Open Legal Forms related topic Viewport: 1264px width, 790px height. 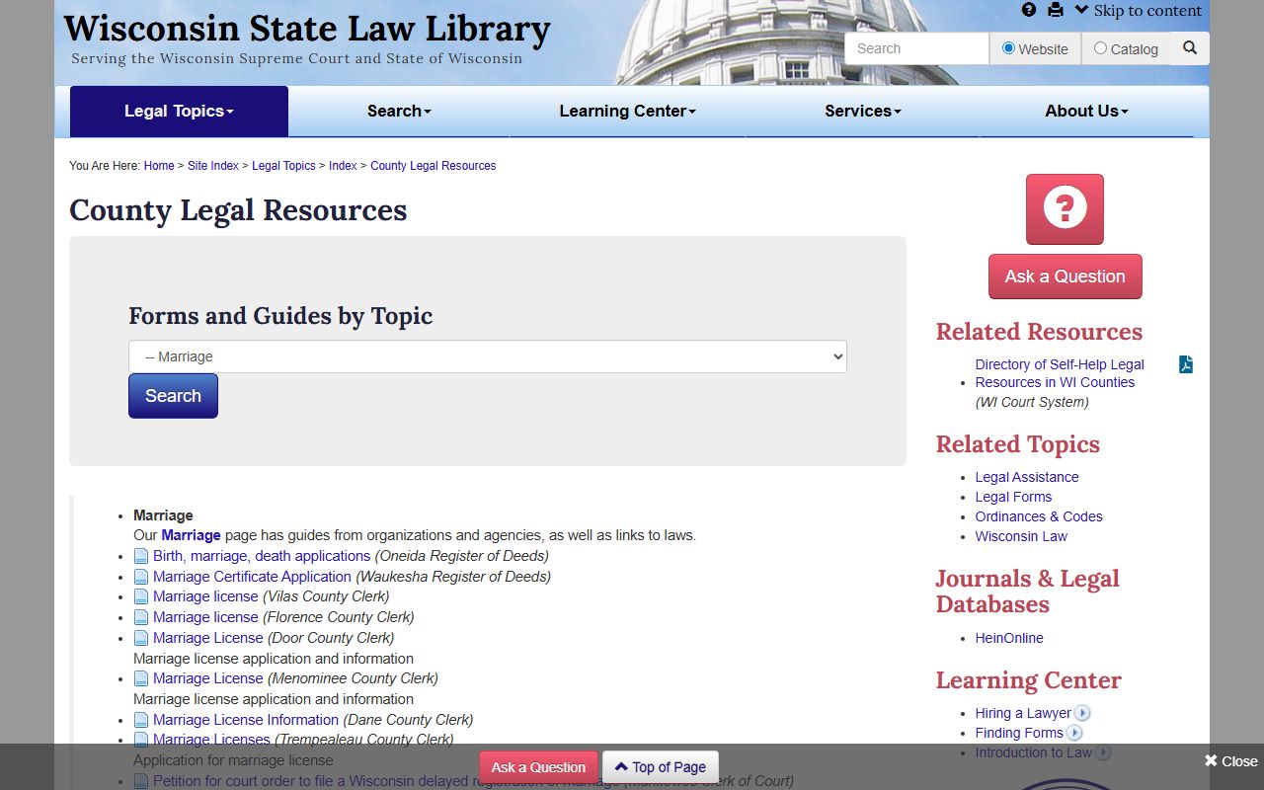pos(1013,497)
